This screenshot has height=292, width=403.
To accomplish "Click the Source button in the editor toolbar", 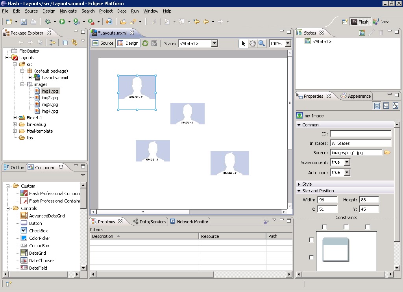I will tap(103, 43).
